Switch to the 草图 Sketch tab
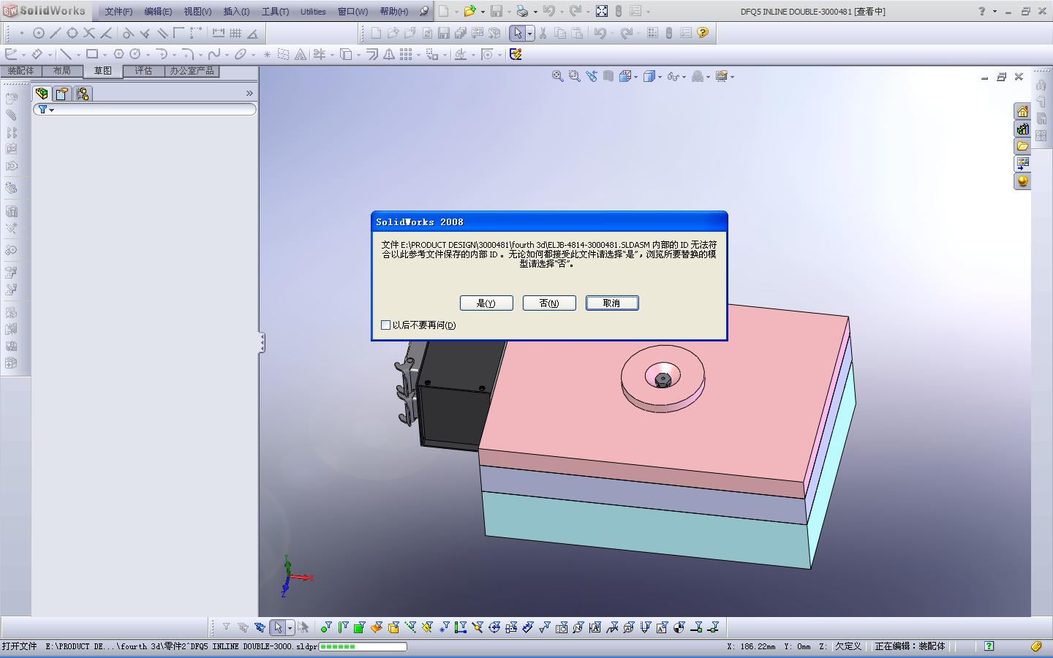This screenshot has height=658, width=1053. pyautogui.click(x=103, y=71)
